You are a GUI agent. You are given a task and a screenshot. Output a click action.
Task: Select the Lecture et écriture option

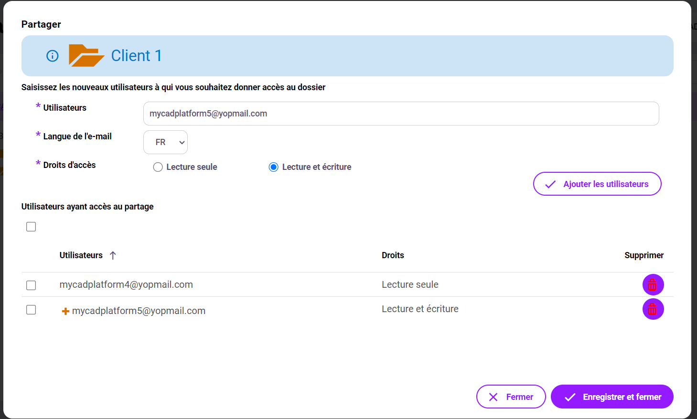pos(274,167)
